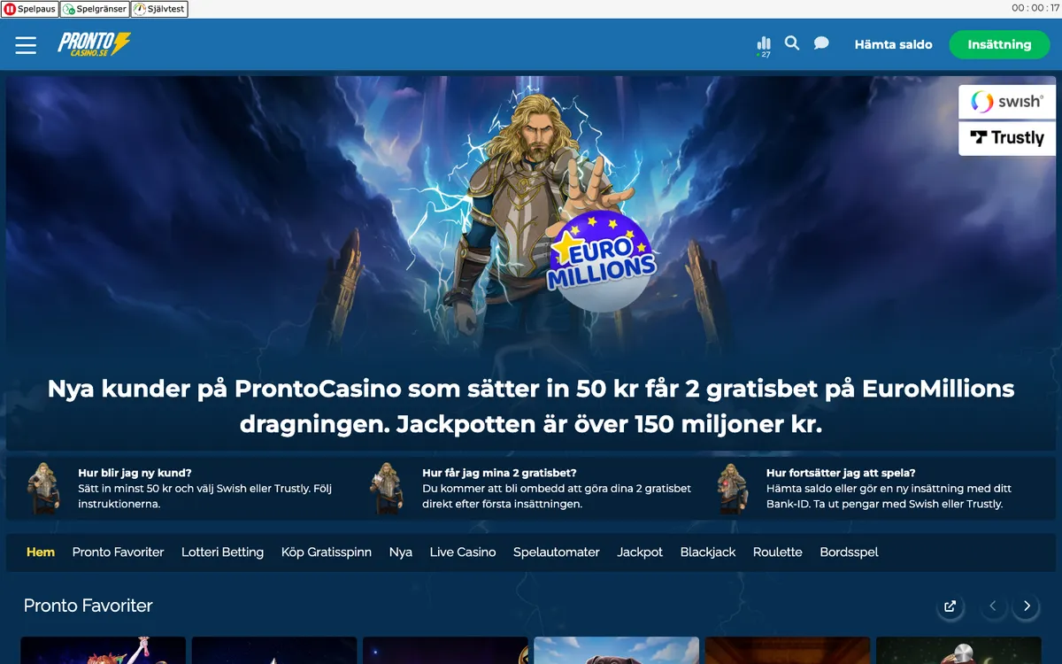Click 'Hur får jag mina 2 gratisbet?' text
Image resolution: width=1062 pixels, height=664 pixels.
[499, 473]
